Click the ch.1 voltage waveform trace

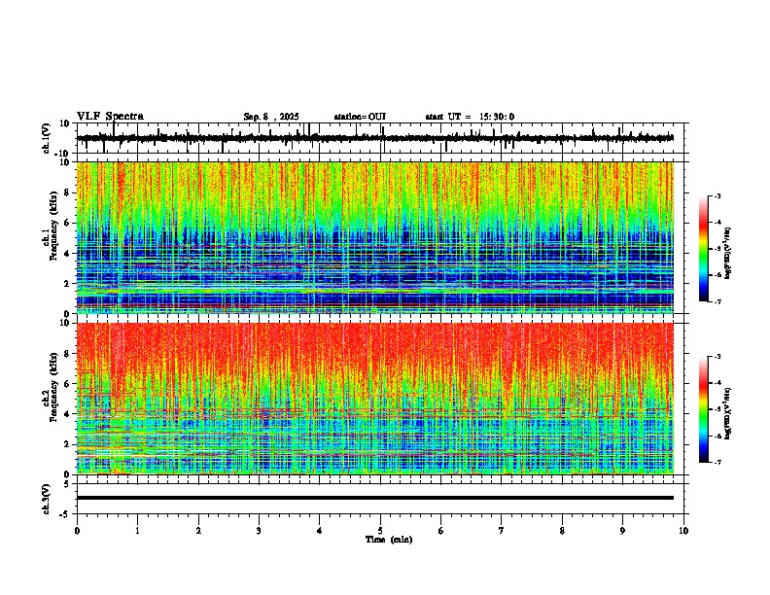[x=375, y=138]
